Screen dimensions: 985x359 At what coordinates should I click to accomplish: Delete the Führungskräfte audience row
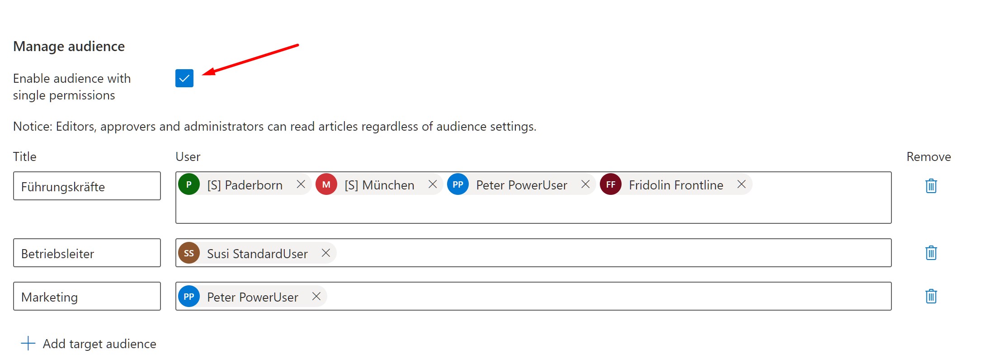click(x=931, y=186)
